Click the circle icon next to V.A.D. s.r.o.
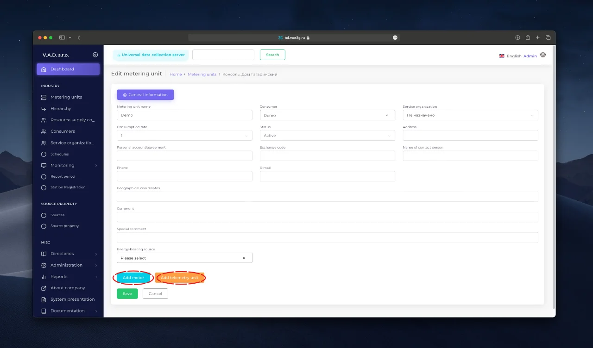593x348 pixels. [x=95, y=55]
